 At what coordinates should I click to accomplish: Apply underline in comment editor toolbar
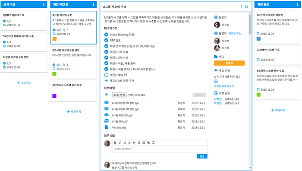125,142
